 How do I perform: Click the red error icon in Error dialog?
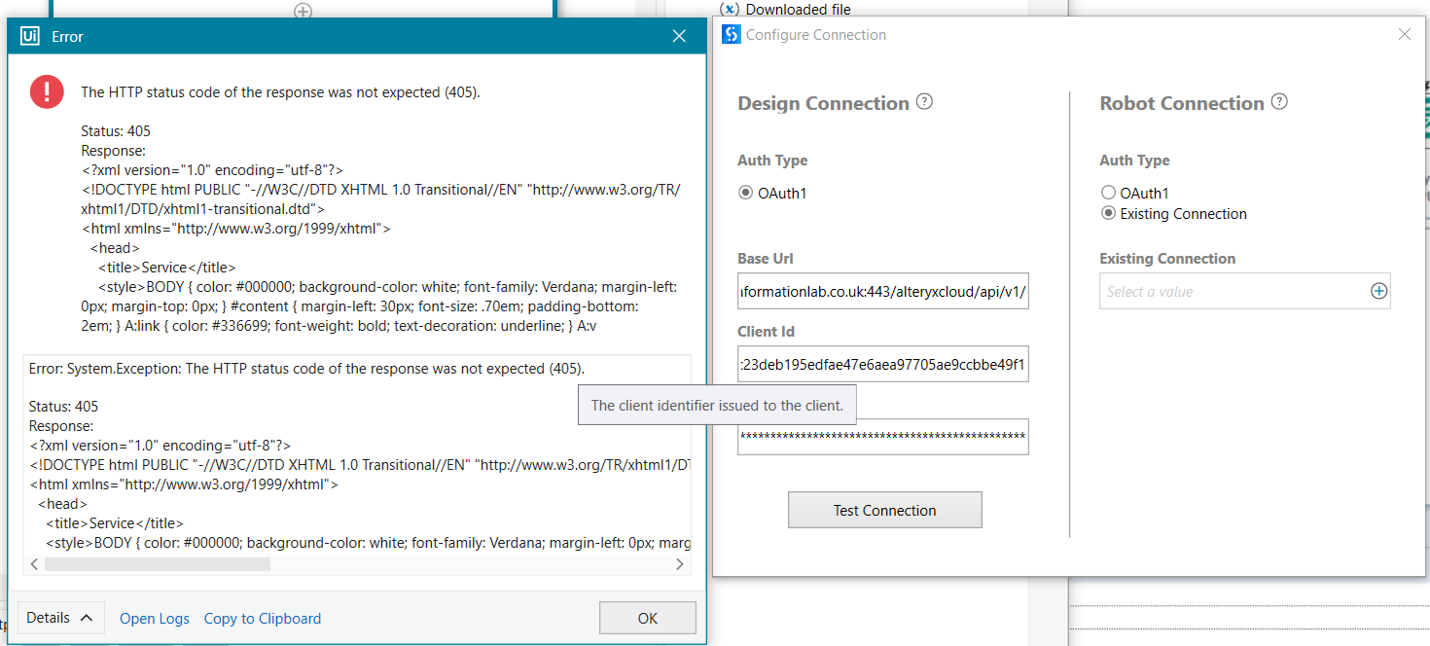(x=47, y=91)
